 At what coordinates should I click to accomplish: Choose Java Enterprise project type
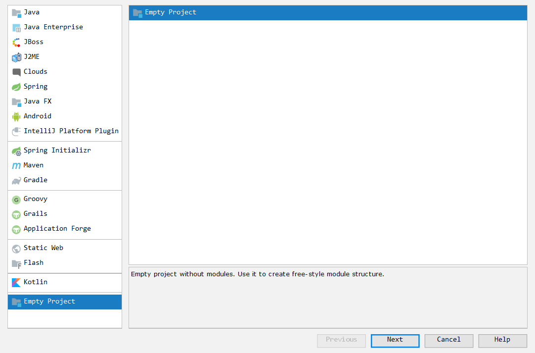pyautogui.click(x=53, y=27)
